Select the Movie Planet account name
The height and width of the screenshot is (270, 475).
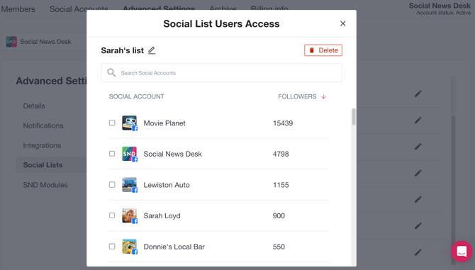tap(164, 123)
